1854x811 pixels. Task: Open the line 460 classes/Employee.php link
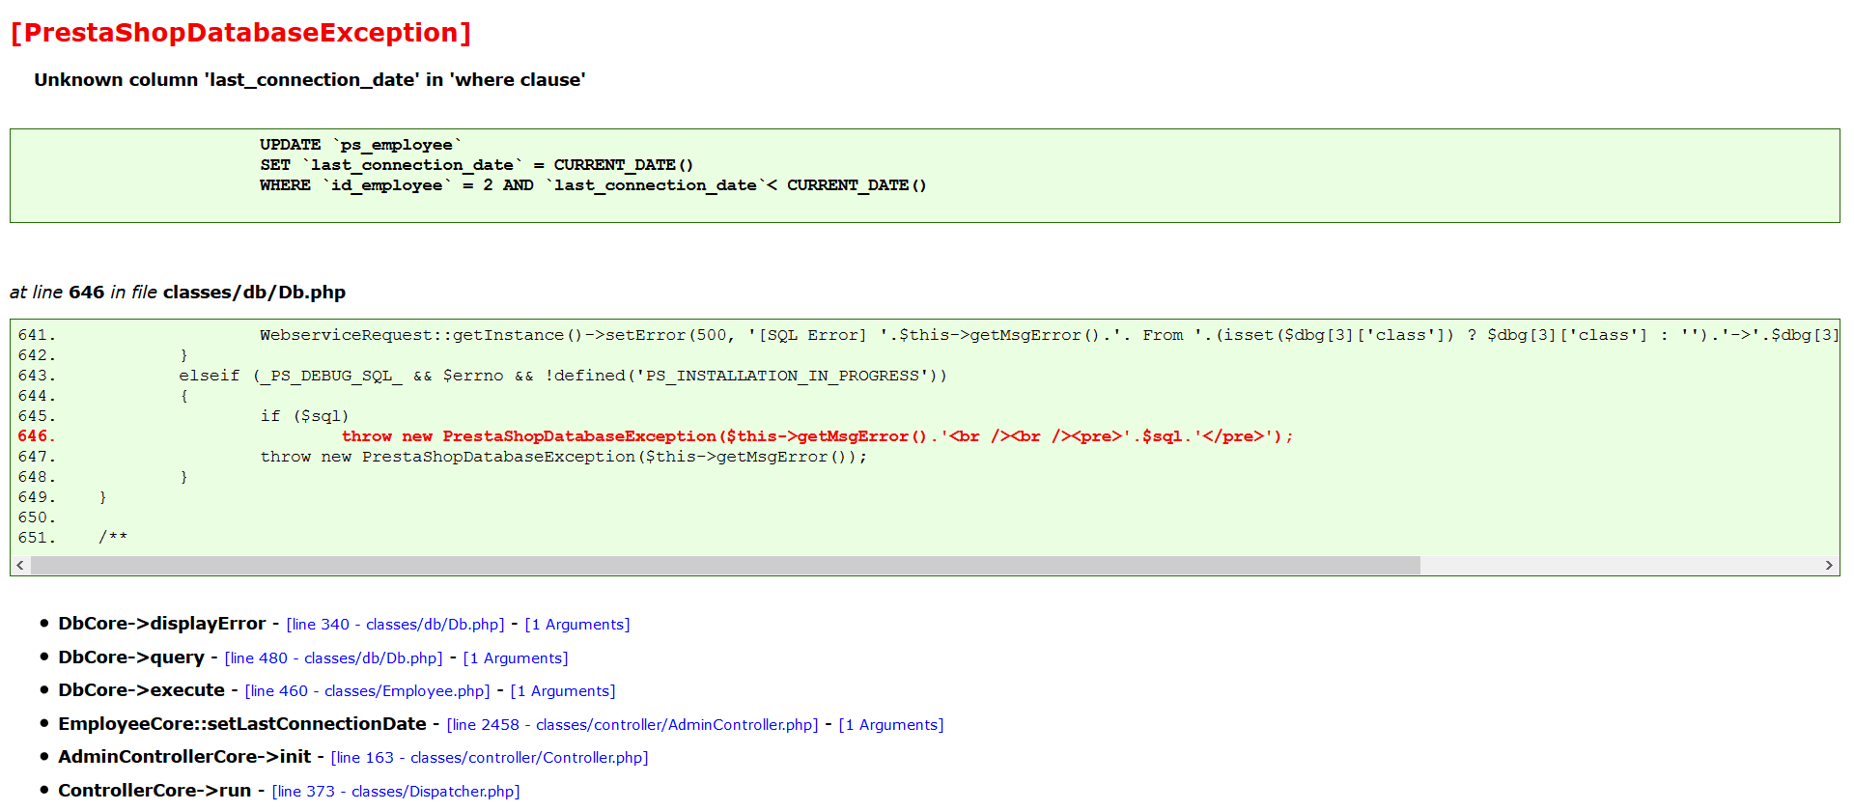[367, 691]
